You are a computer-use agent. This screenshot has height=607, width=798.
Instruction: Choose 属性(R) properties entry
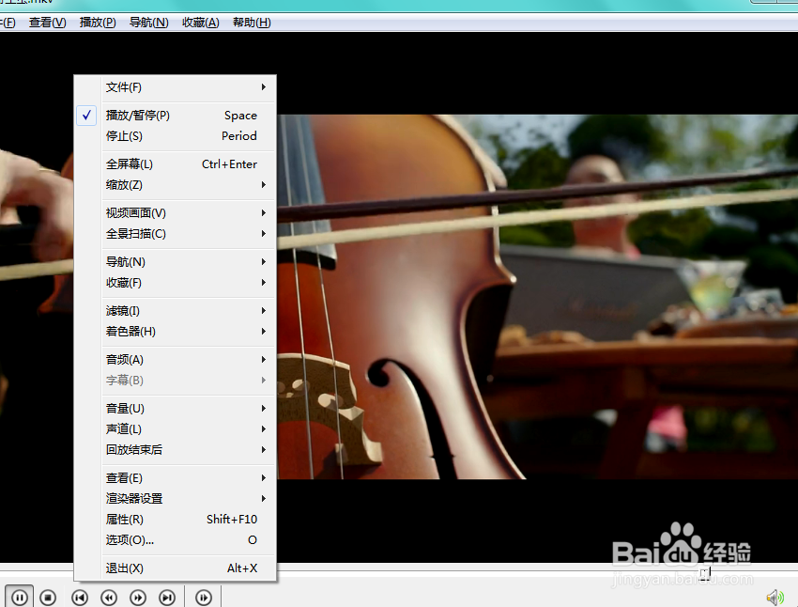point(176,520)
